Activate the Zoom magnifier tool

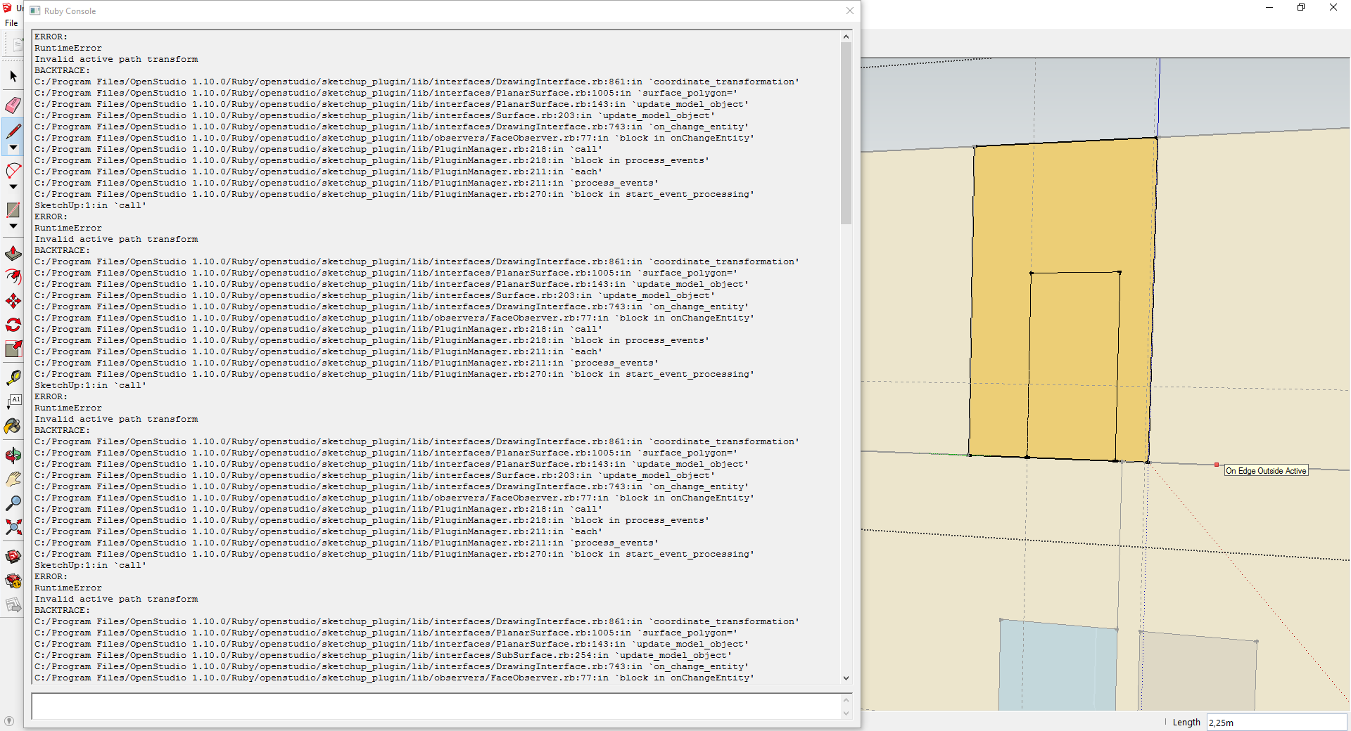(x=13, y=503)
